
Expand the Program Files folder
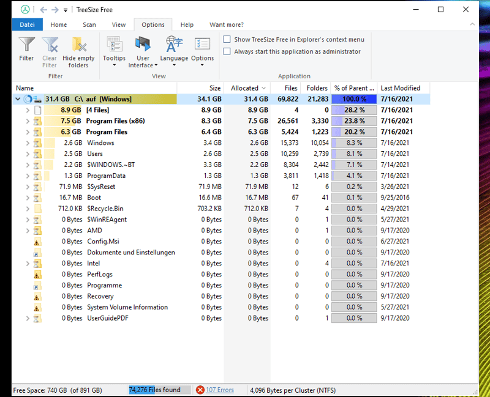click(x=28, y=132)
